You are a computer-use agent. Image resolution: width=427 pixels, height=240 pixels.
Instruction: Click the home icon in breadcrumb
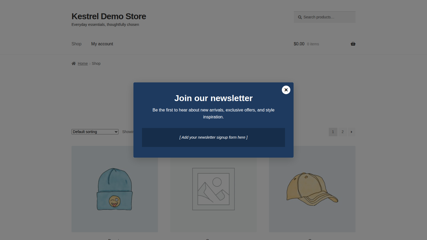74,63
